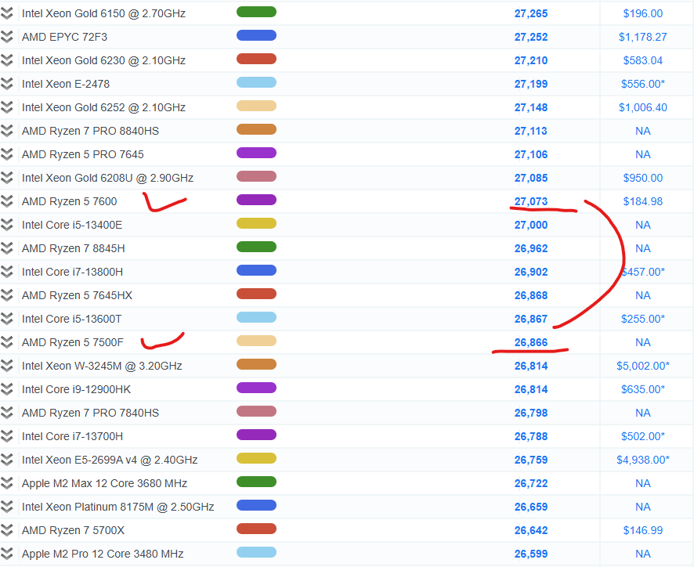The image size is (694, 567).
Task: Click green swatch for Xeon Gold 6150
Action: coord(256,12)
